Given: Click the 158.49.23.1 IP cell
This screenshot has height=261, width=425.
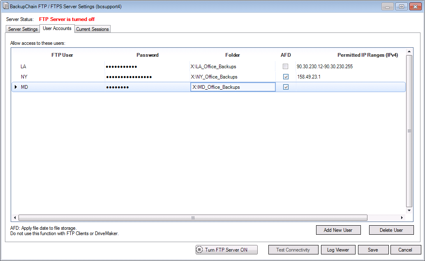Looking at the screenshot, I should [309, 77].
